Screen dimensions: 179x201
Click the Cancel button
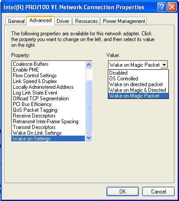(158, 192)
